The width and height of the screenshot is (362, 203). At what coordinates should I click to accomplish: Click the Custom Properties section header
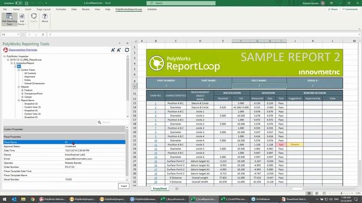point(64,129)
